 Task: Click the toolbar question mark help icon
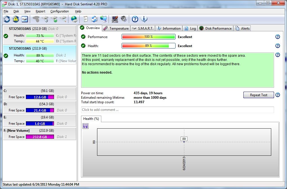(135, 19)
